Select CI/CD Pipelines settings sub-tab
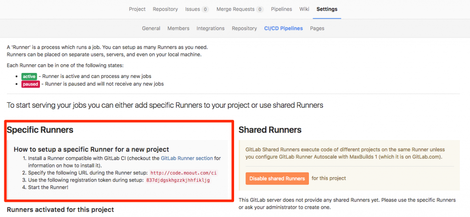Screen dimensions: 470x217 283,28
